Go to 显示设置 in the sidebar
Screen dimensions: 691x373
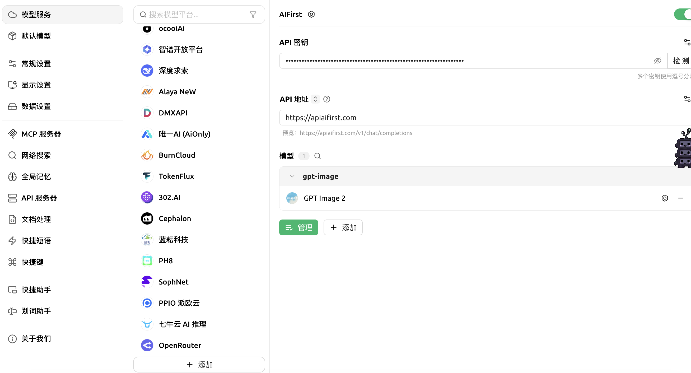63,85
